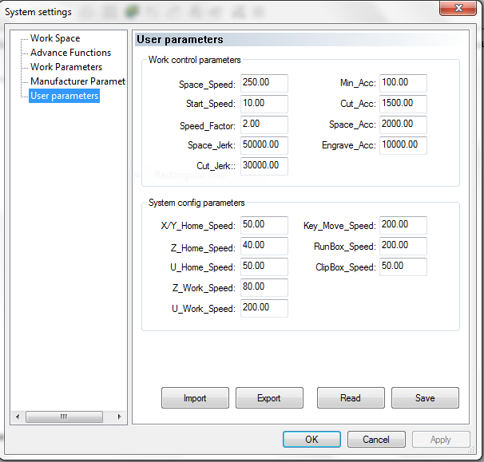Open Manufacturer Parameters tree item

click(77, 81)
